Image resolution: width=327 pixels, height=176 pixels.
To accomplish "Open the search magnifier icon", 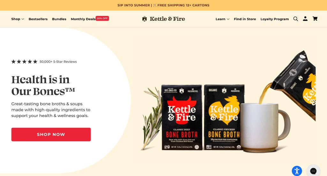I will [x=295, y=19].
